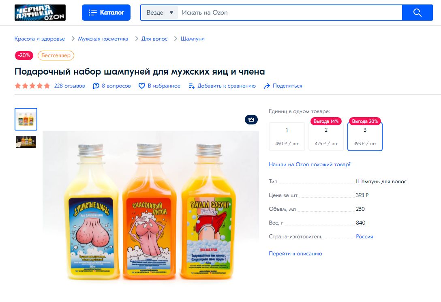This screenshot has width=441, height=302.
Task: Click the heart favorites icon
Action: [x=142, y=86]
